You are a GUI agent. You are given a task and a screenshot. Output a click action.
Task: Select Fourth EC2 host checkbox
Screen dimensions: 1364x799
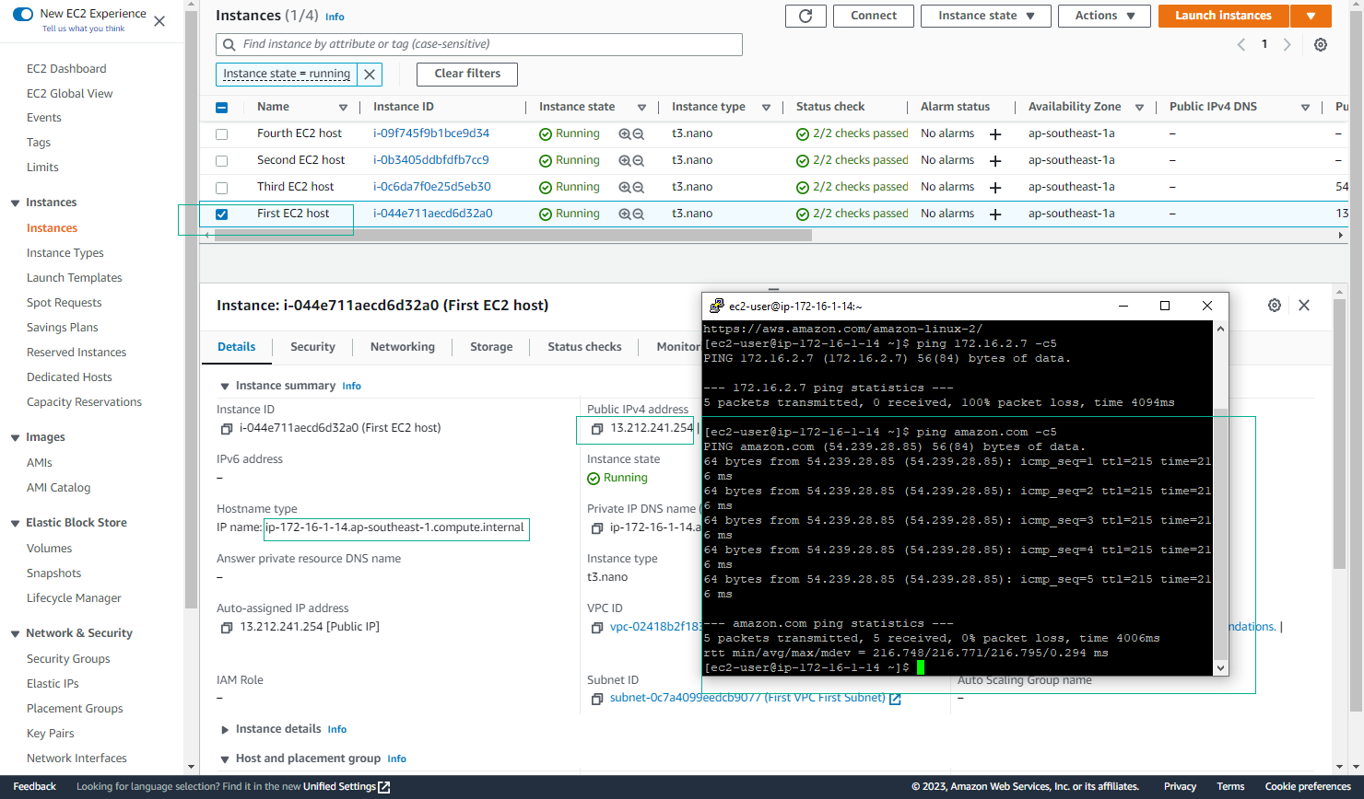pyautogui.click(x=221, y=134)
